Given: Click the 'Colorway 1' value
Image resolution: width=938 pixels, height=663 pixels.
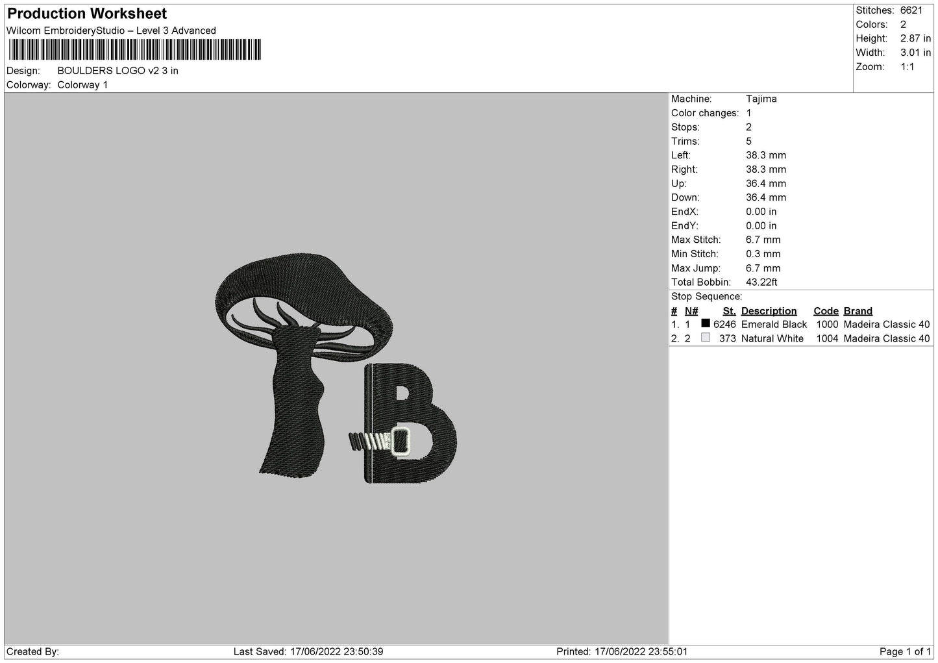Looking at the screenshot, I should (x=82, y=85).
